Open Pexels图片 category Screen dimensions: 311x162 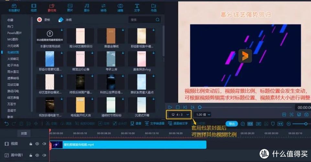[x=15, y=33]
